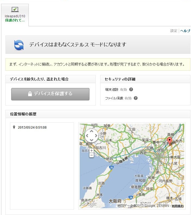Open the ヘルプ help link
This screenshot has height=215, width=191.
[x=185, y=31]
